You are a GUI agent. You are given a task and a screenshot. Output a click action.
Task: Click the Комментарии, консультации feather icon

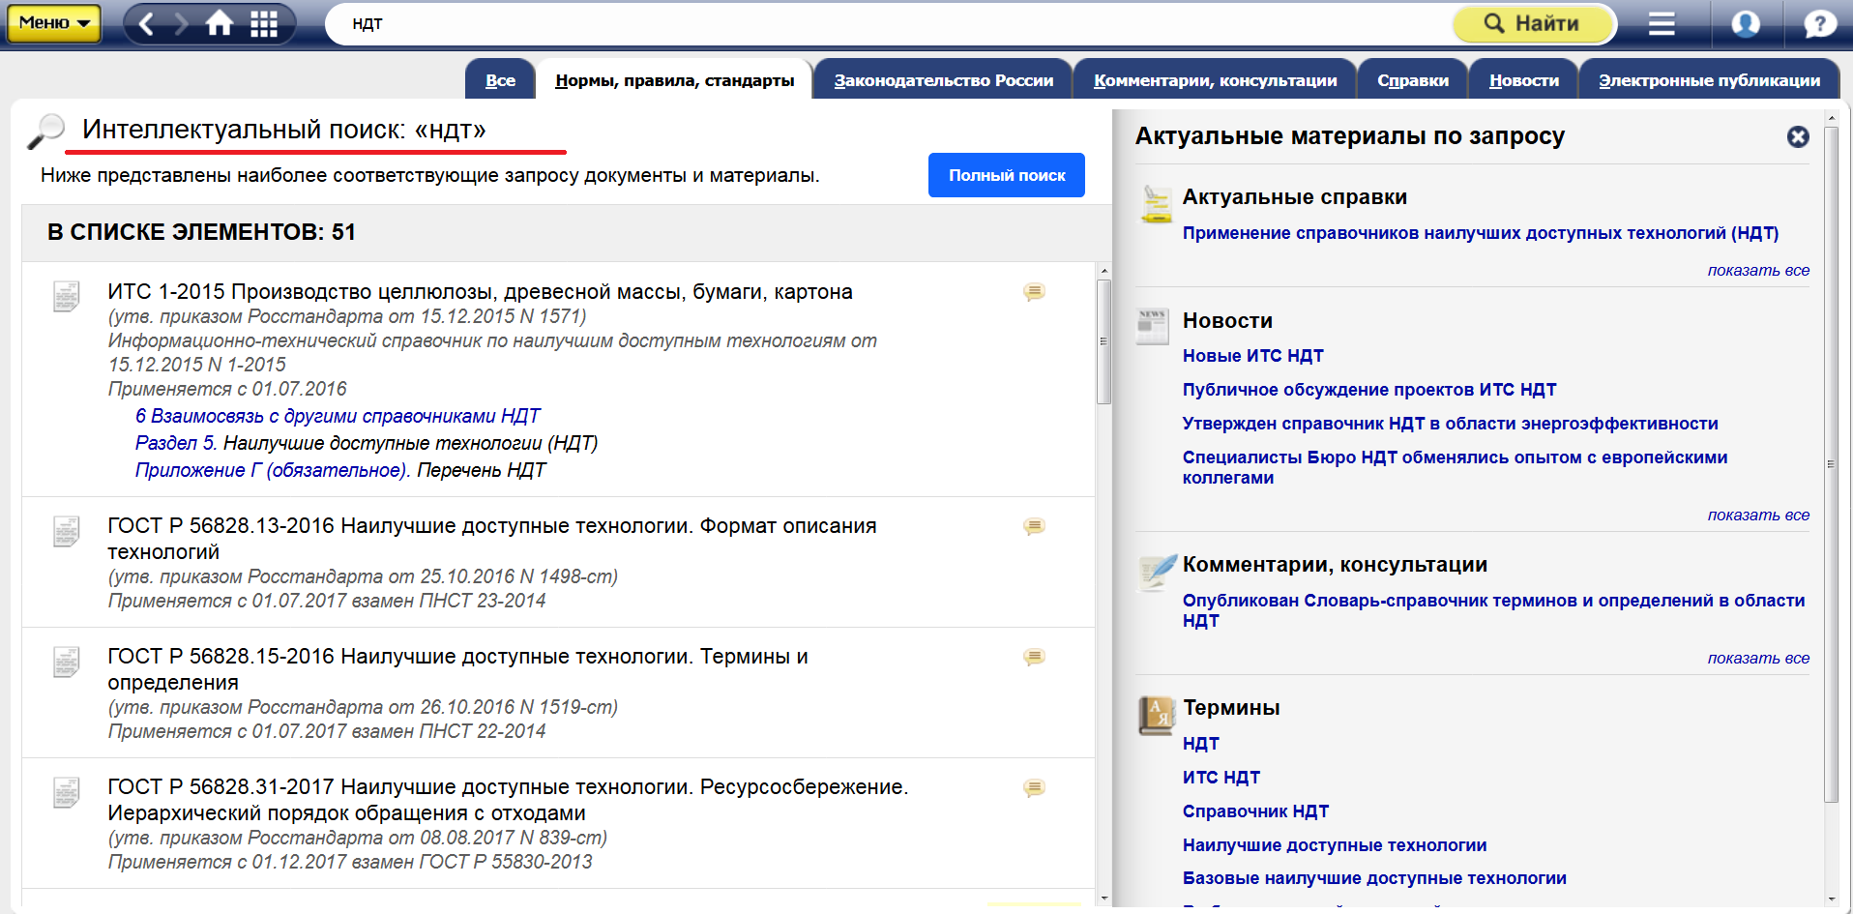tap(1156, 572)
